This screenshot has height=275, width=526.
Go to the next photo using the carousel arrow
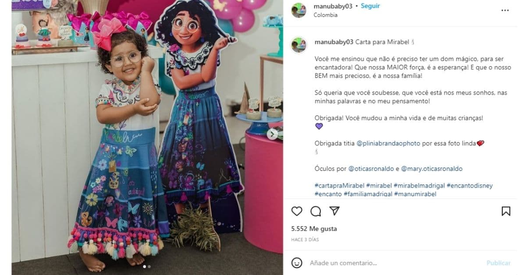pyautogui.click(x=272, y=134)
